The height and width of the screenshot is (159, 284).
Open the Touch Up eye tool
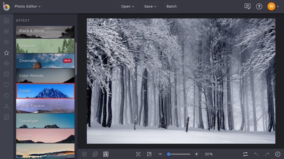tap(6, 42)
